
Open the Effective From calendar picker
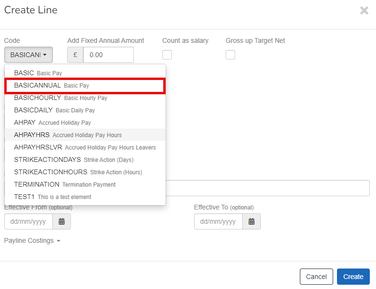click(x=61, y=221)
